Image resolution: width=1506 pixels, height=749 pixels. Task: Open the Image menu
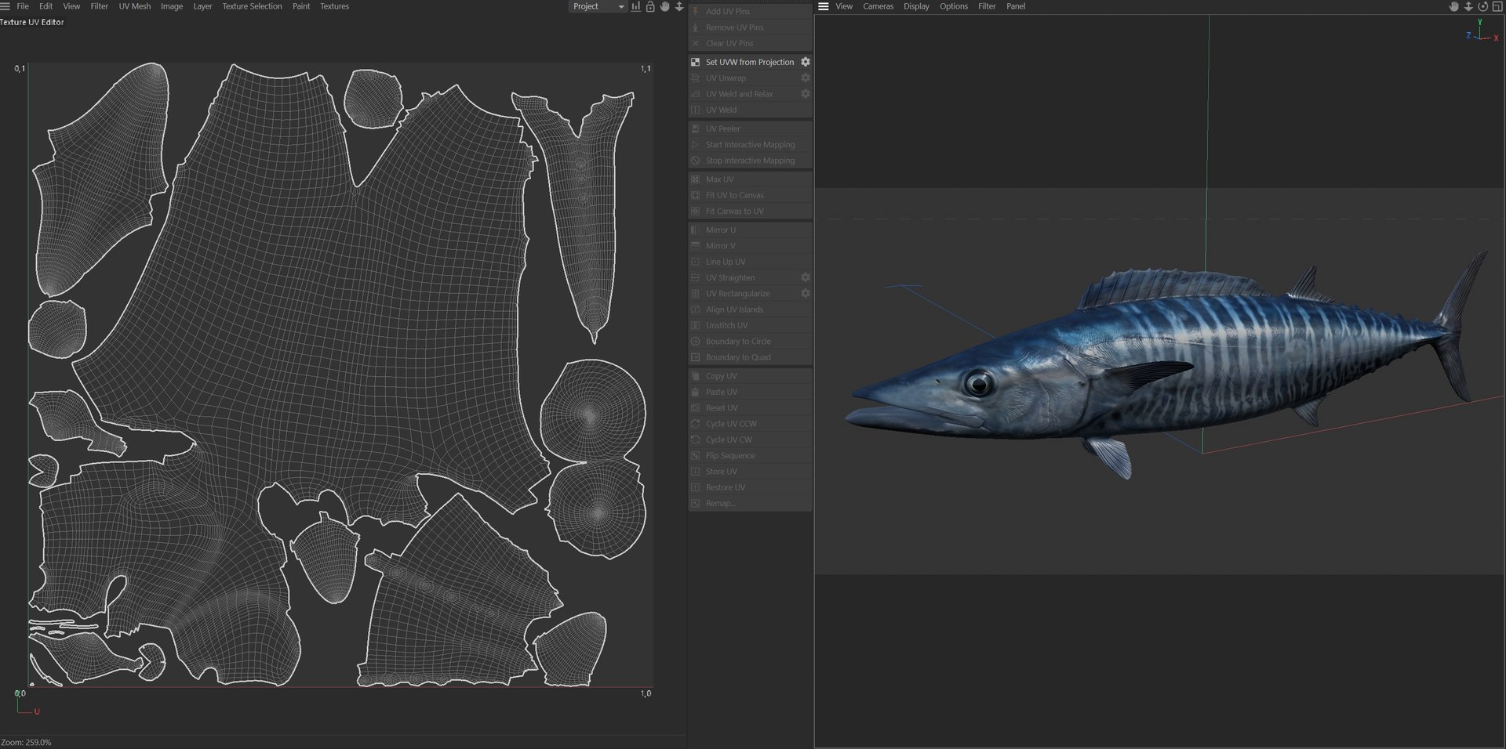pos(172,6)
